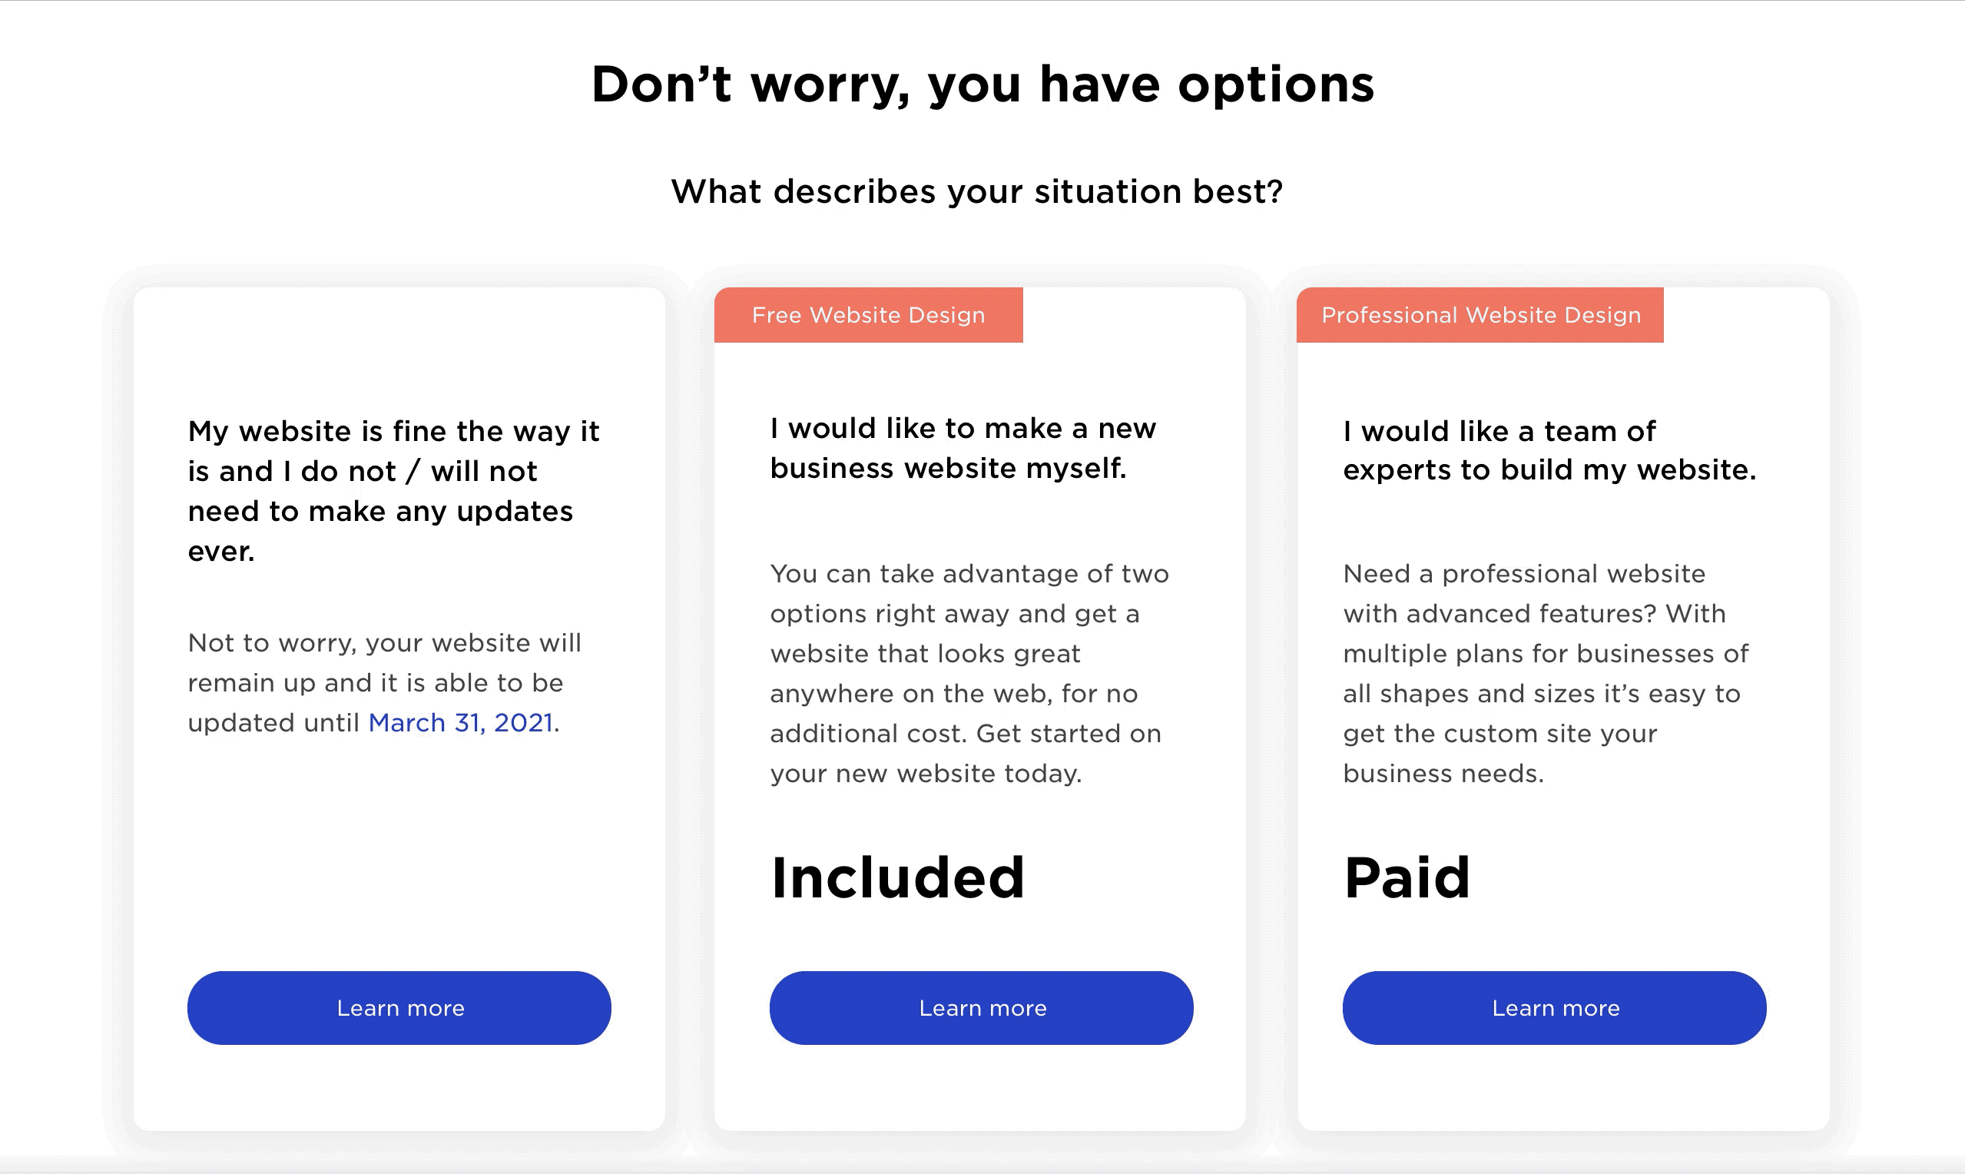Click the word 'ever.' in the first card
Viewport: 1965px width, 1174px height.
point(221,552)
